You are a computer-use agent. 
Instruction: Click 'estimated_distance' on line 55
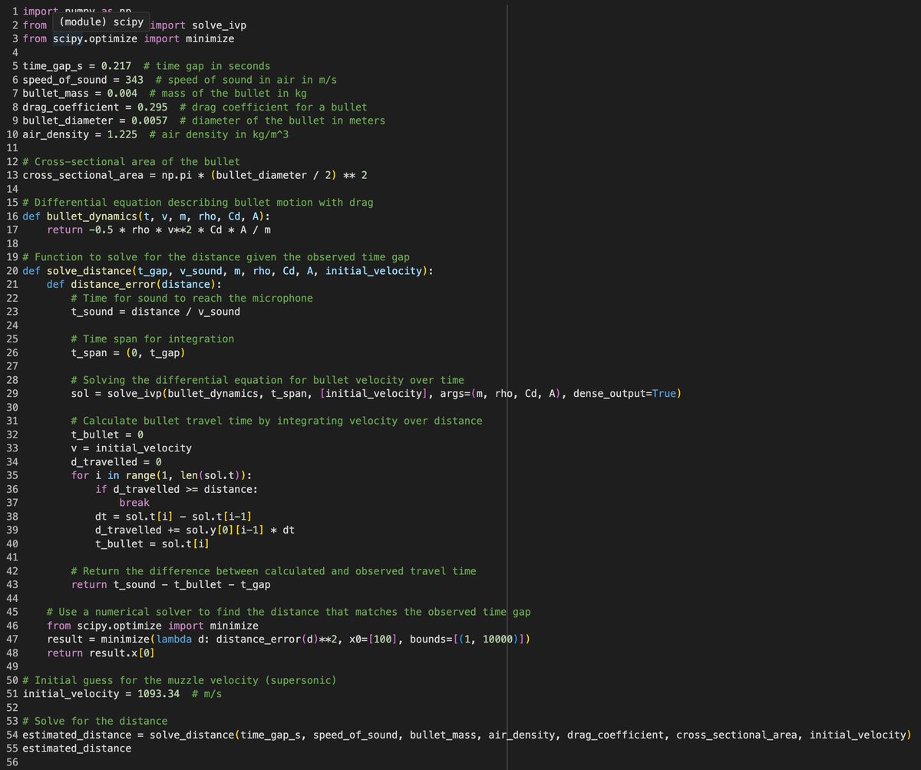pyautogui.click(x=77, y=749)
